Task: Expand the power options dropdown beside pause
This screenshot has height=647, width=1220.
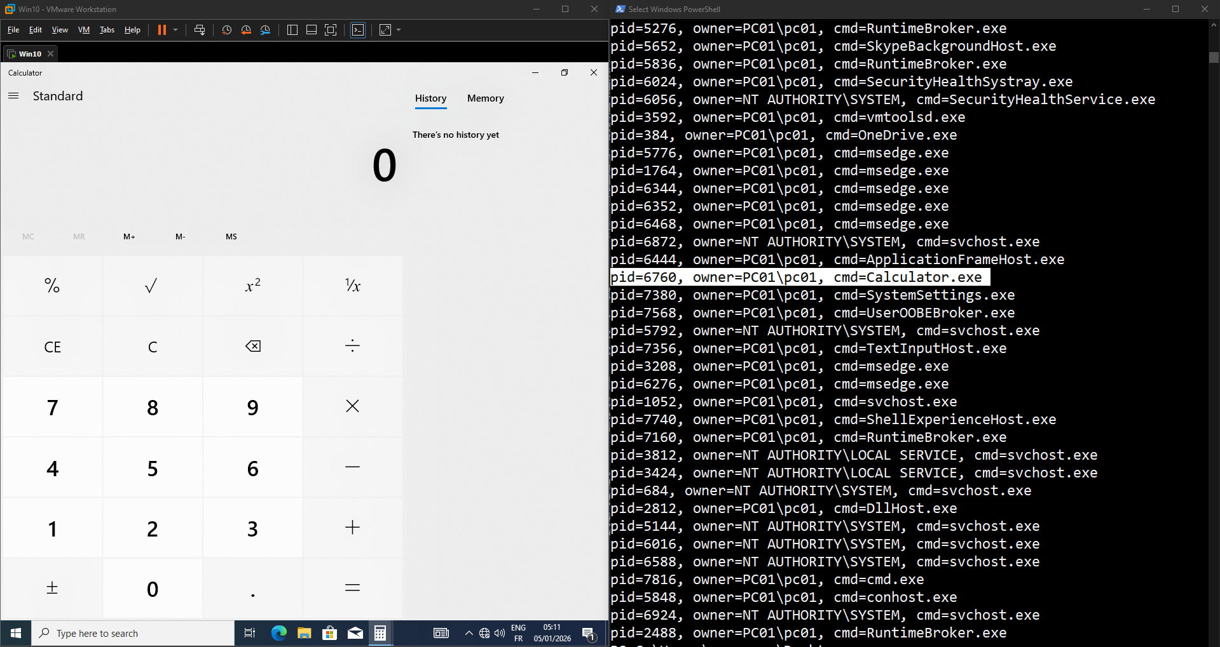Action: pyautogui.click(x=175, y=30)
